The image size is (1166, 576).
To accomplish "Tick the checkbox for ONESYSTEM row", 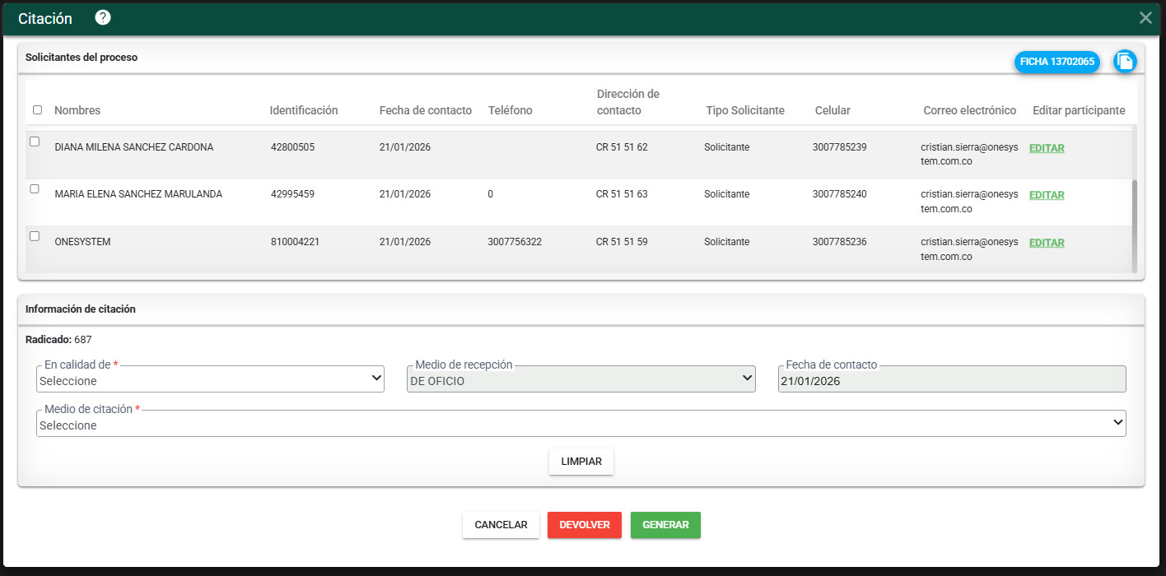I will click(35, 236).
